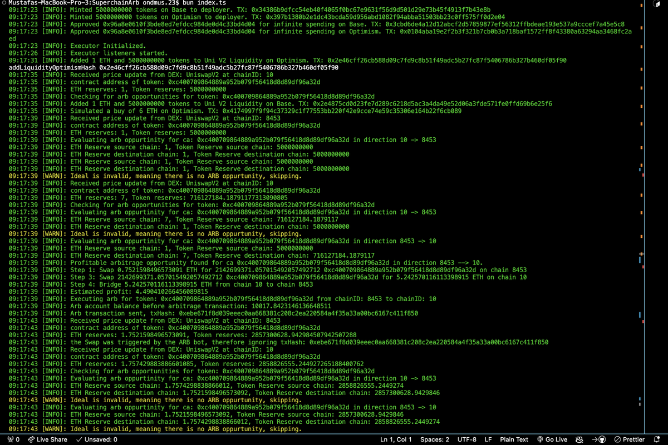Viewport: 668px width, 445px height.
Task: Click 'Arb account balance before arbitrage' line
Action: pyautogui.click(x=170, y=306)
